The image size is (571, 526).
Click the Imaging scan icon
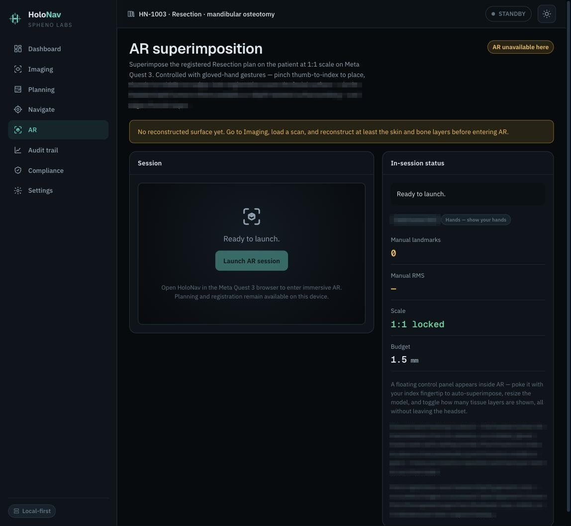pos(18,69)
